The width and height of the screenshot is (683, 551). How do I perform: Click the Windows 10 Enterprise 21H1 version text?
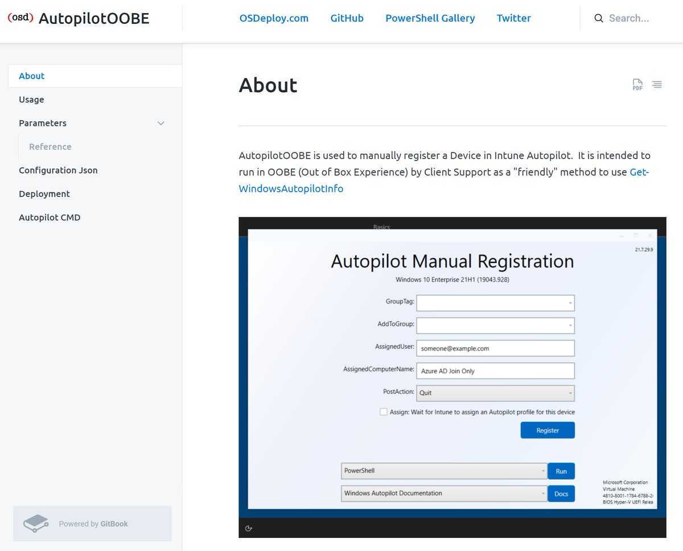[x=452, y=279]
